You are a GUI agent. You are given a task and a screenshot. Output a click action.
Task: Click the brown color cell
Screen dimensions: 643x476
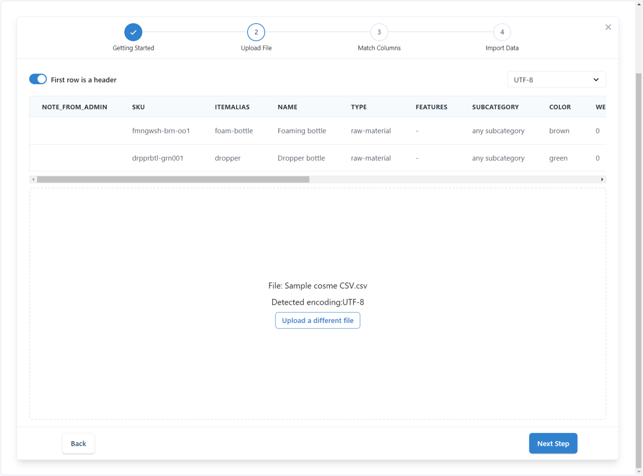(x=559, y=131)
